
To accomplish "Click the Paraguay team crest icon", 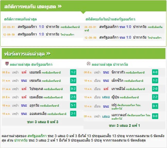I will point(89,63).
